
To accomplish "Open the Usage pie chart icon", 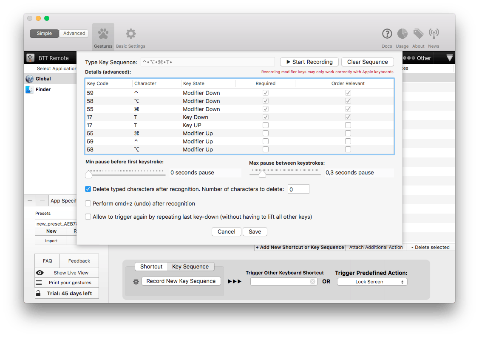I will [x=402, y=34].
